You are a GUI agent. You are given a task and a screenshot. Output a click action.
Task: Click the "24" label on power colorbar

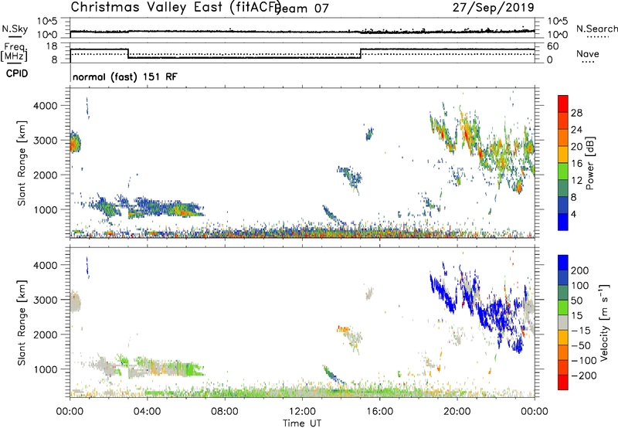point(576,130)
